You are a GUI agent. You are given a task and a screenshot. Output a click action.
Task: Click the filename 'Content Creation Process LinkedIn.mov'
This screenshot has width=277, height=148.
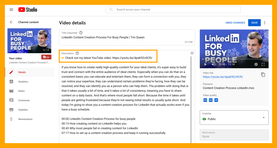[x=229, y=88]
